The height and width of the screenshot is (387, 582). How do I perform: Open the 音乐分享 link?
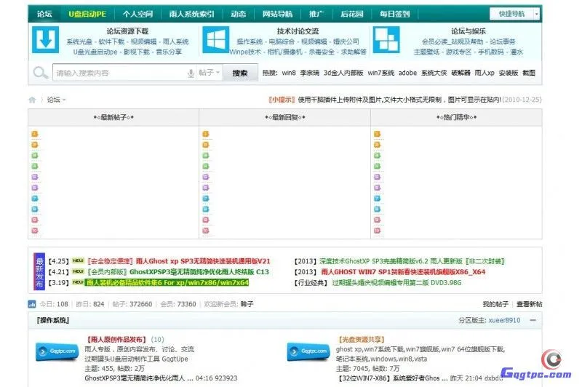pos(169,52)
